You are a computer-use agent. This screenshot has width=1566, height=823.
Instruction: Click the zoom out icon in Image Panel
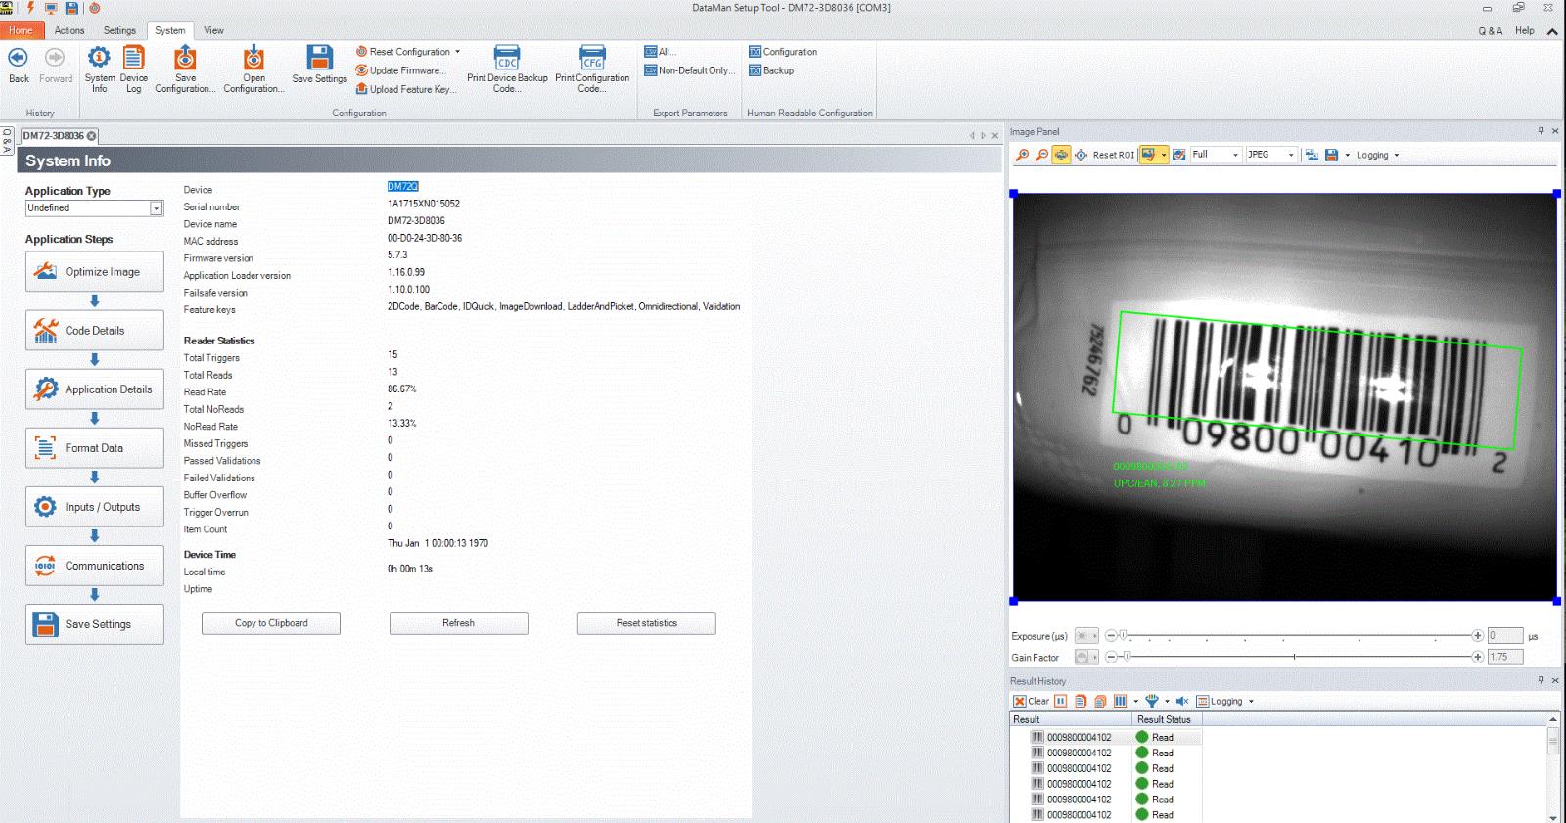pos(1041,155)
